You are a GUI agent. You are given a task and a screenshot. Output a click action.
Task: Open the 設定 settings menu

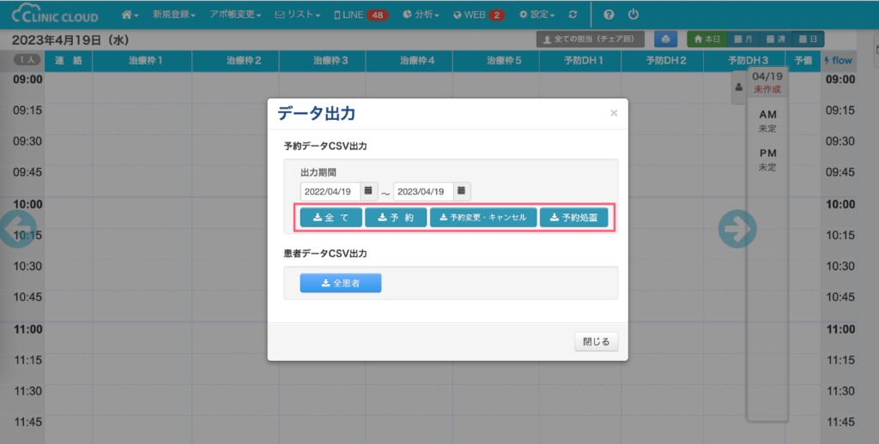tap(536, 15)
